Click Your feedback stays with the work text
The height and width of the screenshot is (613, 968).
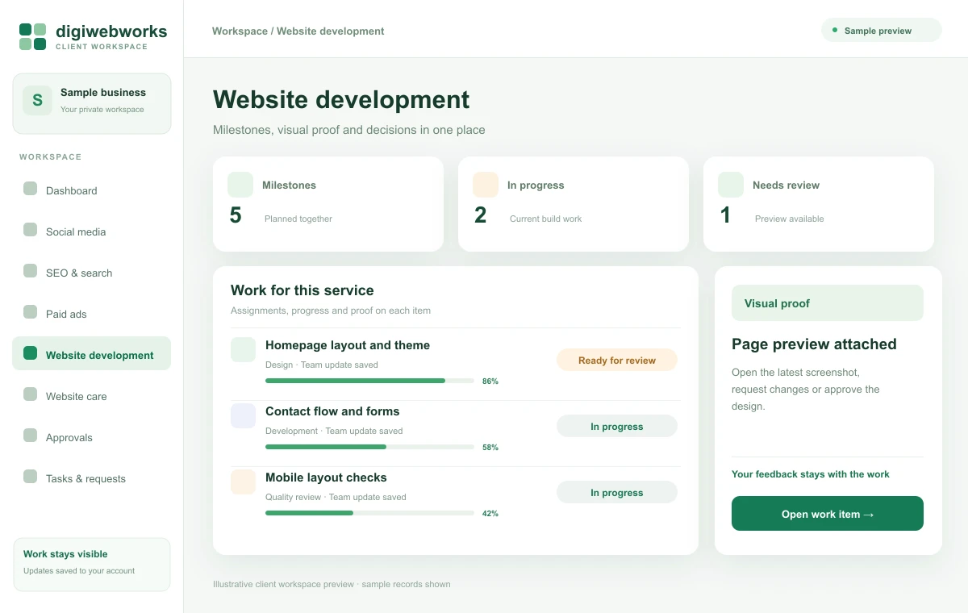(x=811, y=474)
